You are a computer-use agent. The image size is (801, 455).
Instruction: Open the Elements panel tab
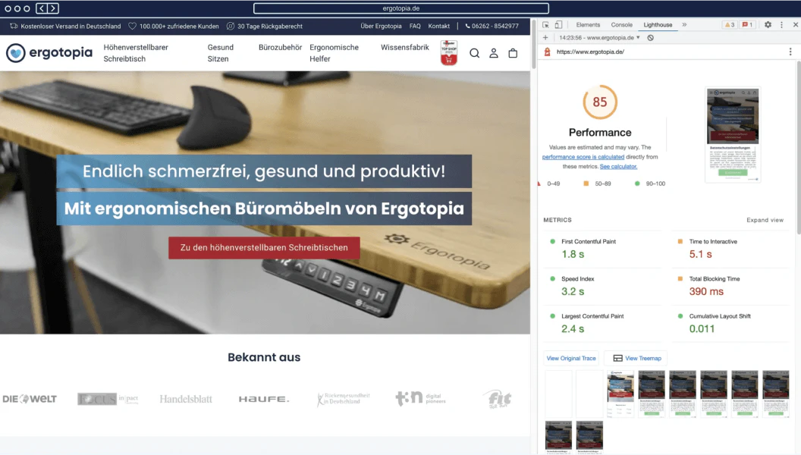point(588,24)
